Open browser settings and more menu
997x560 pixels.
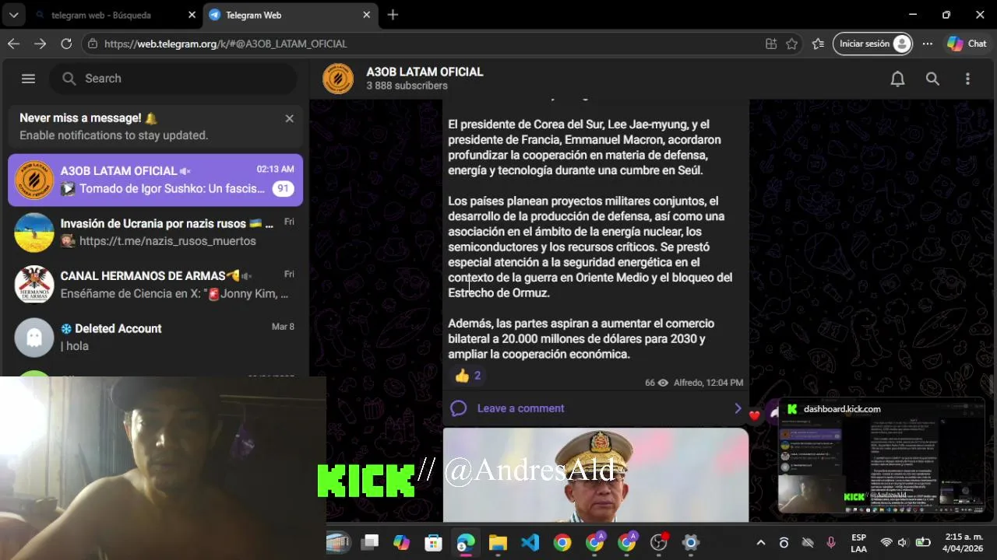pyautogui.click(x=927, y=44)
